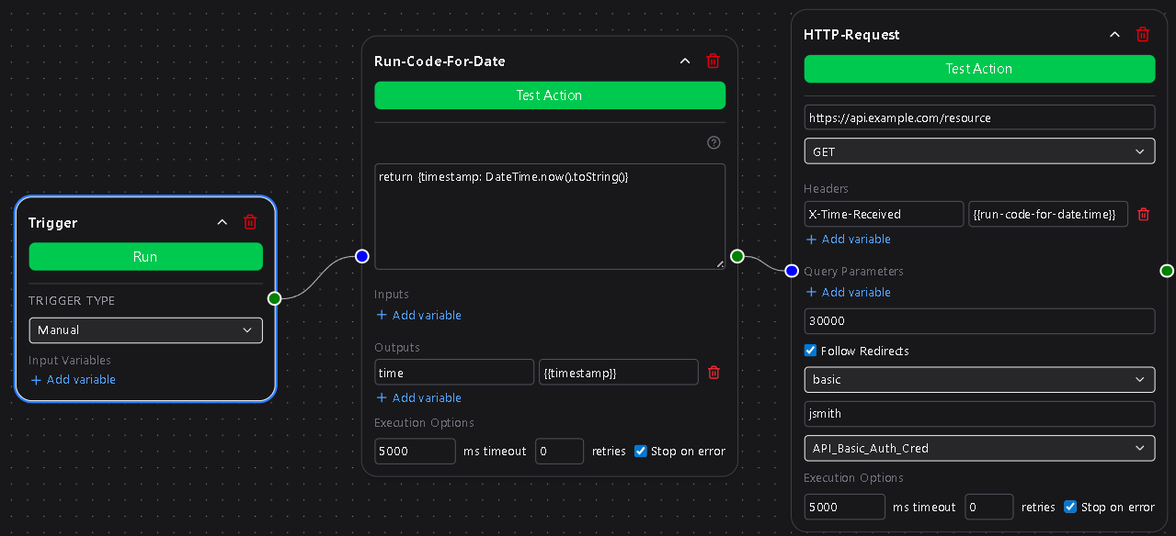
Task: Click the API URL input field
Action: tap(979, 117)
